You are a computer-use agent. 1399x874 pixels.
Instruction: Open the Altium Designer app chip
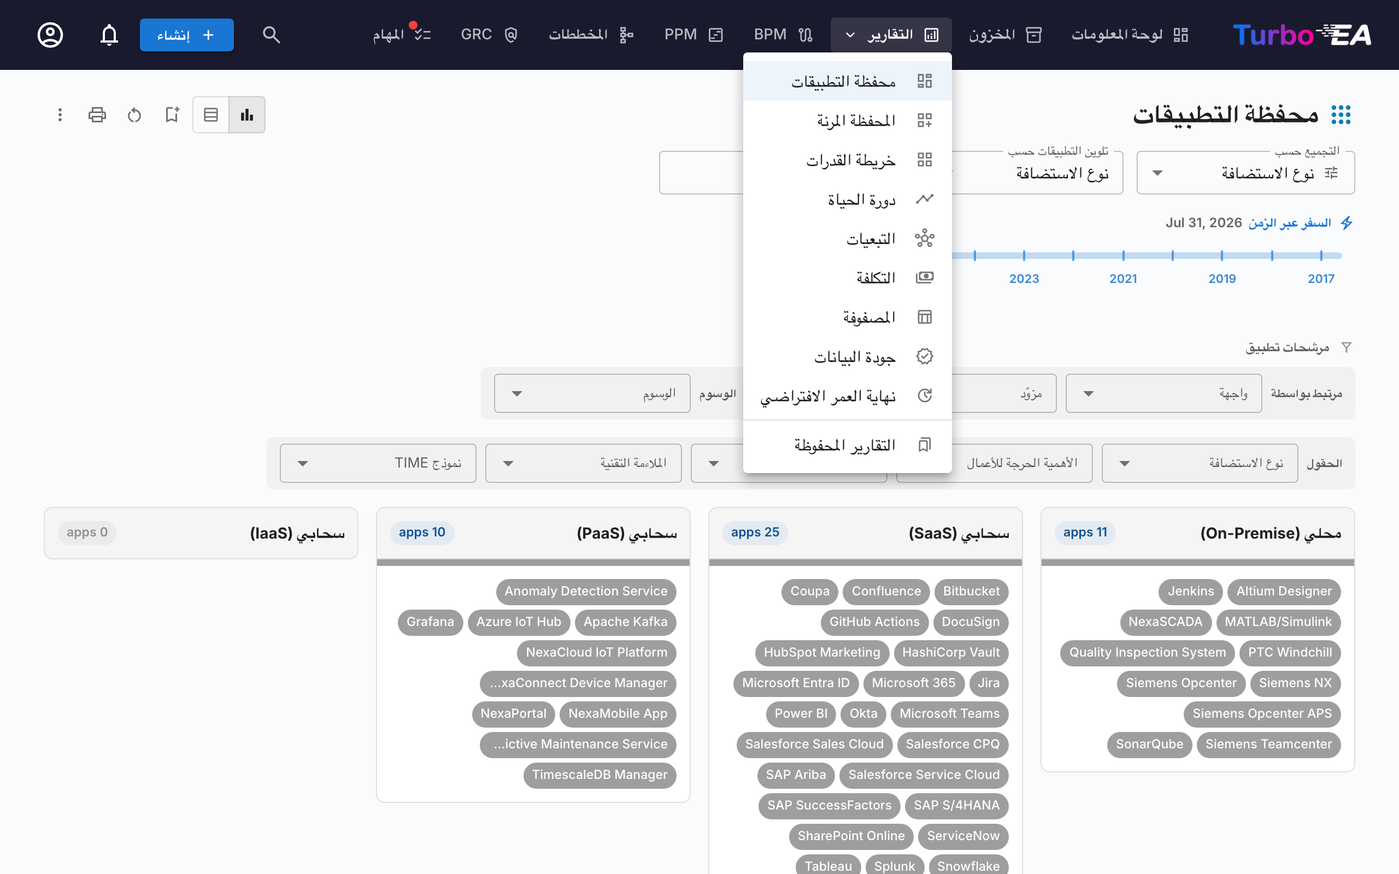(1284, 592)
